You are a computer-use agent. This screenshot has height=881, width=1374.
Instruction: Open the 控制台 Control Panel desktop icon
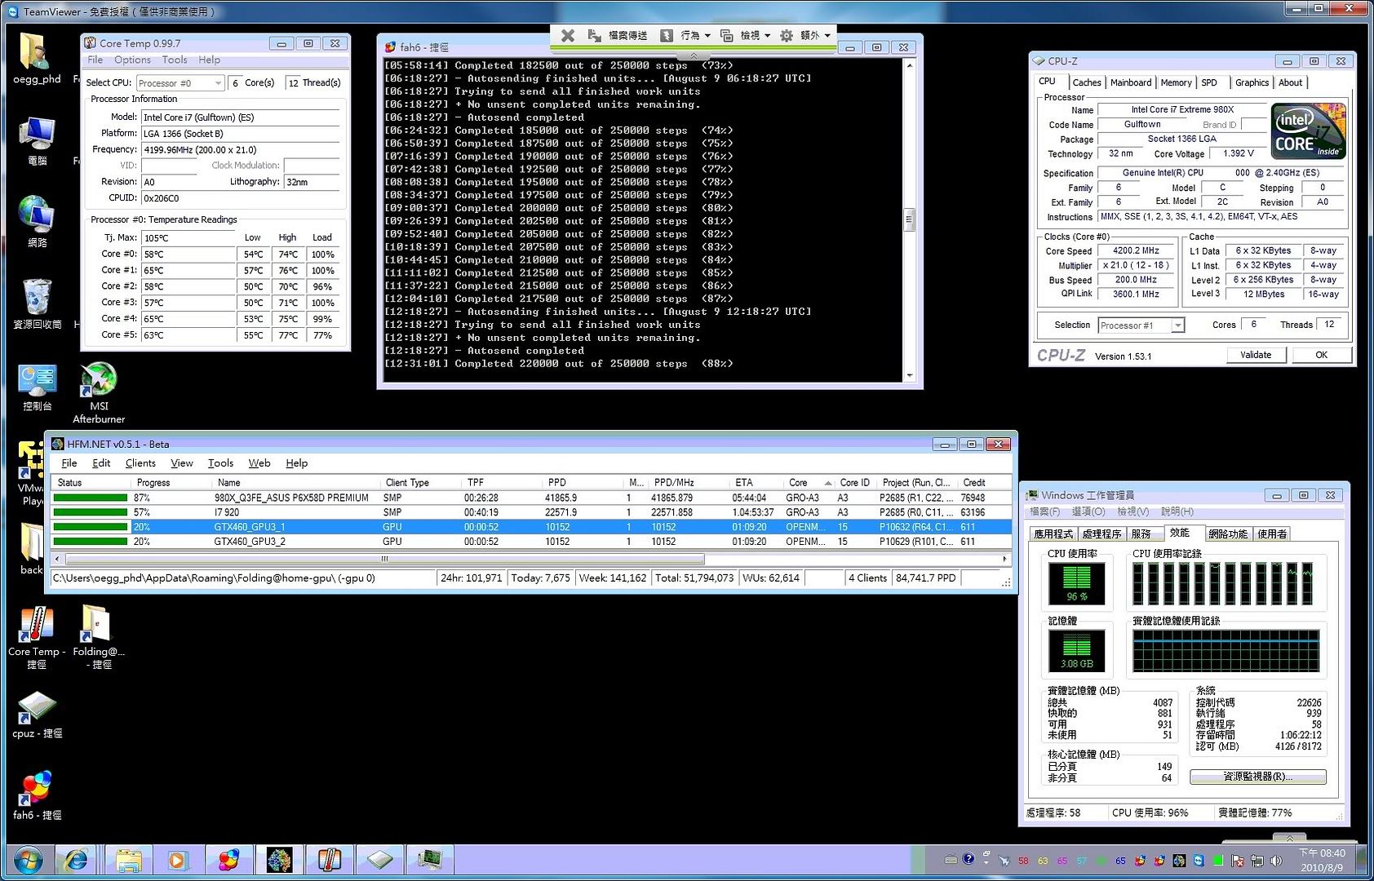pyautogui.click(x=37, y=387)
